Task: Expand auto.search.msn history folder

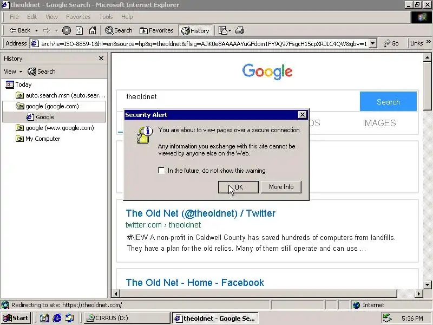Action: click(x=61, y=96)
